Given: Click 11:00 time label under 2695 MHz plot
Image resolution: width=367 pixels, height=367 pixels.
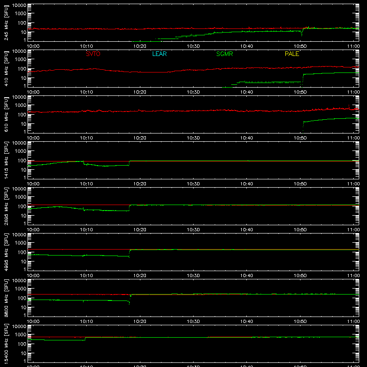Looking at the screenshot, I should click(353, 230).
